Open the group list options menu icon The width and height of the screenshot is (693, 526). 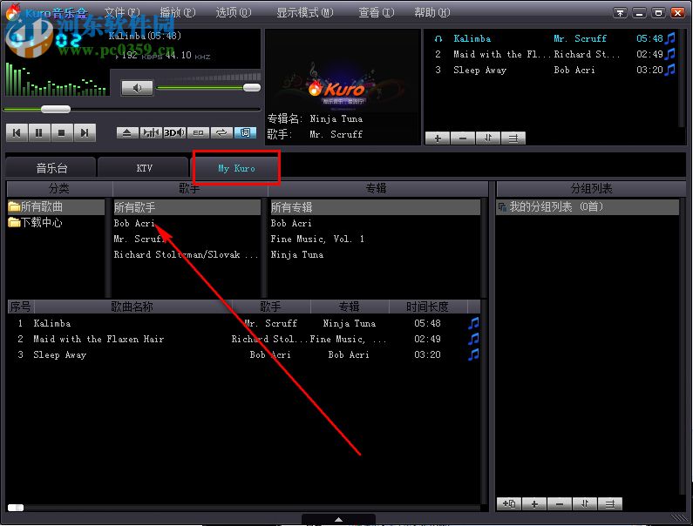pos(610,503)
